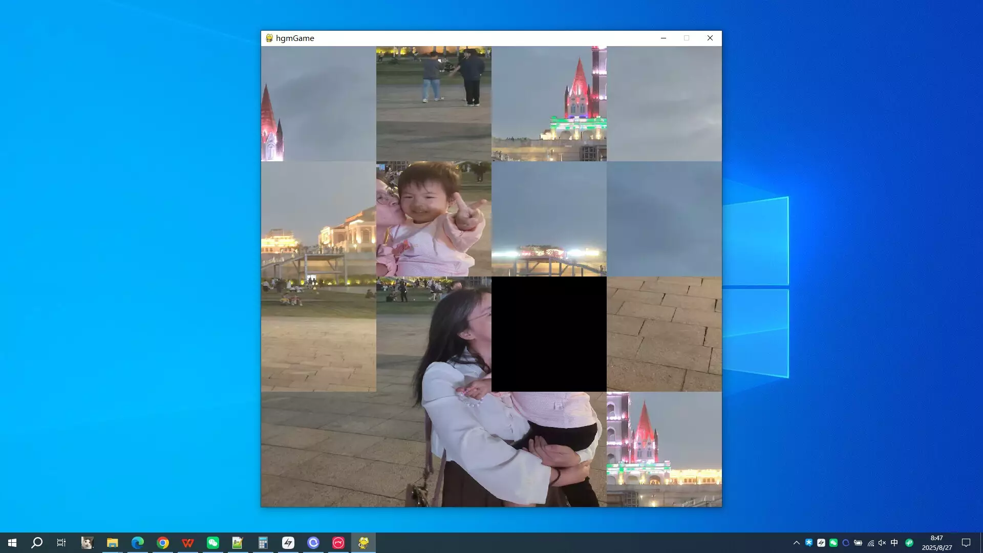Open WeChat from the taskbar
Screen dimensions: 983x553
click(213, 542)
